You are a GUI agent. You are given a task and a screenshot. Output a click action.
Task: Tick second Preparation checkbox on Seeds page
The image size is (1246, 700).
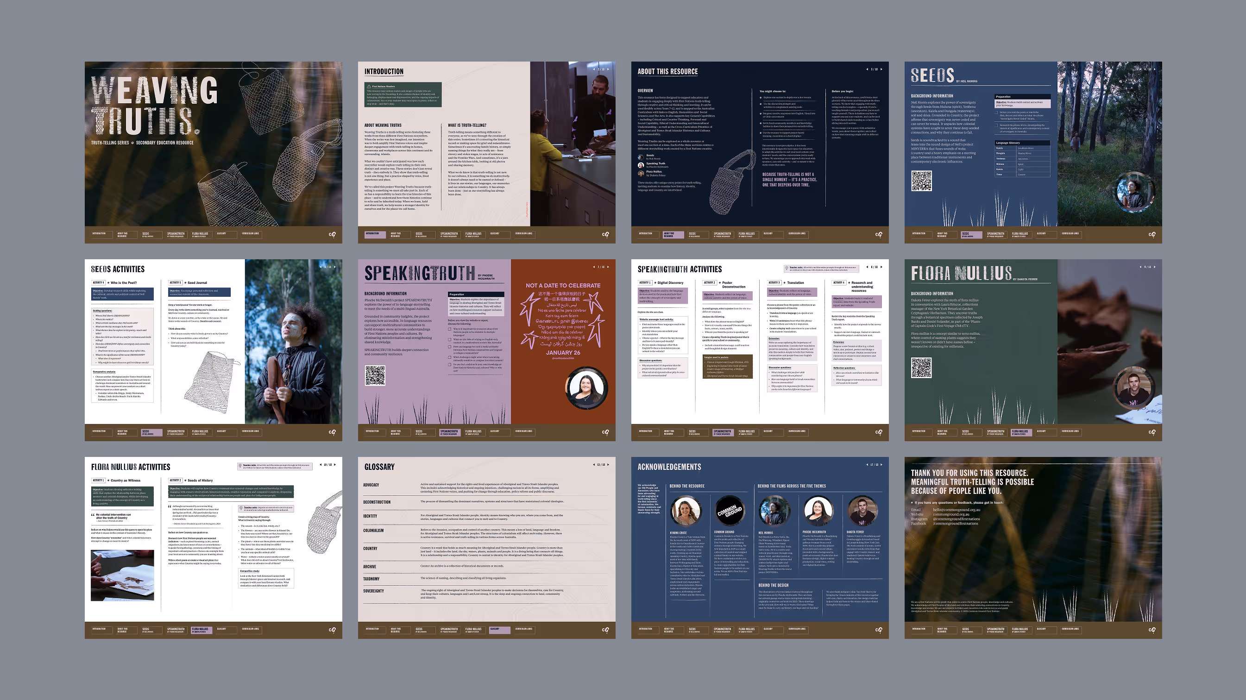(997, 125)
